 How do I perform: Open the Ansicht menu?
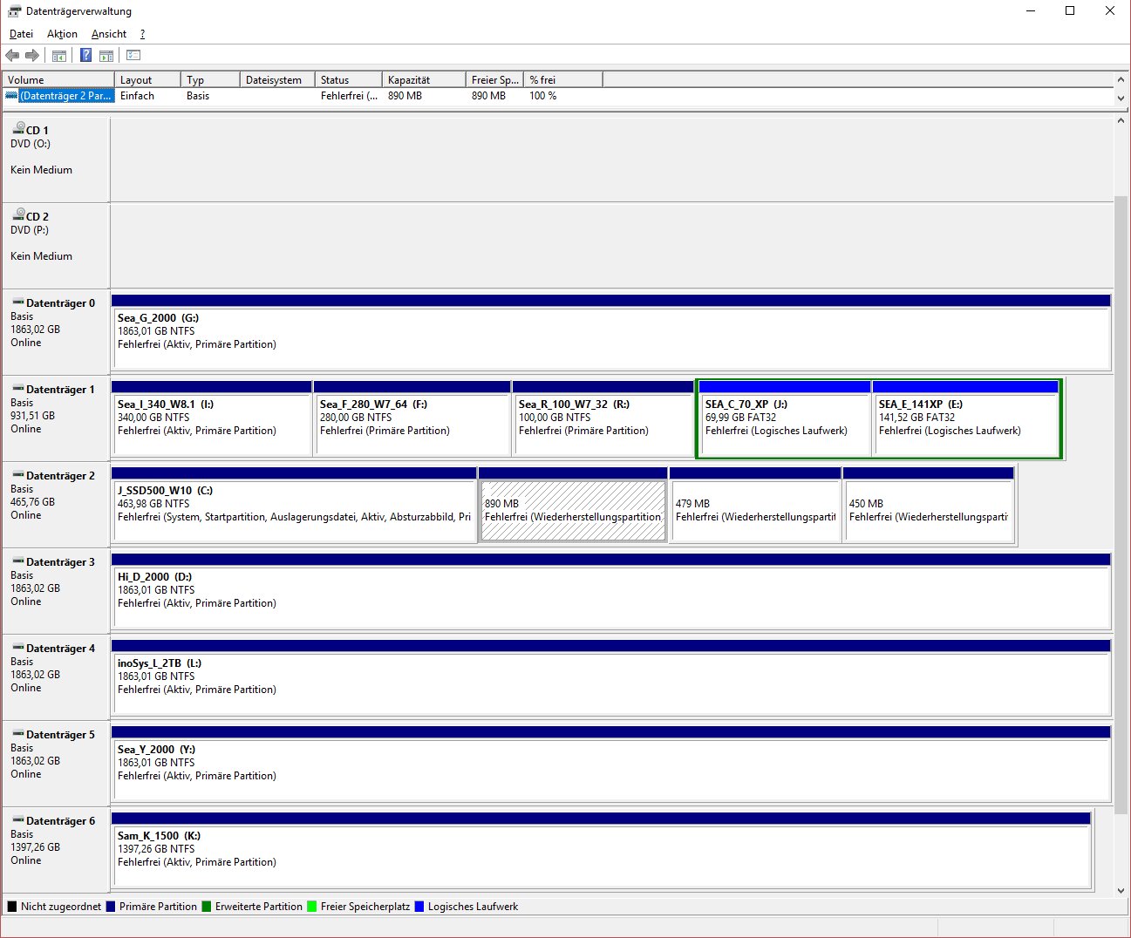109,34
